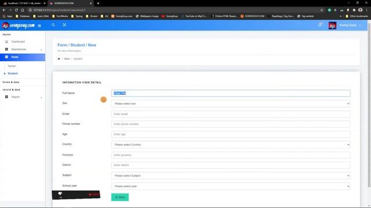Click the Report grid icon in sidebar
The height and width of the screenshot is (208, 371).
click(x=6, y=96)
